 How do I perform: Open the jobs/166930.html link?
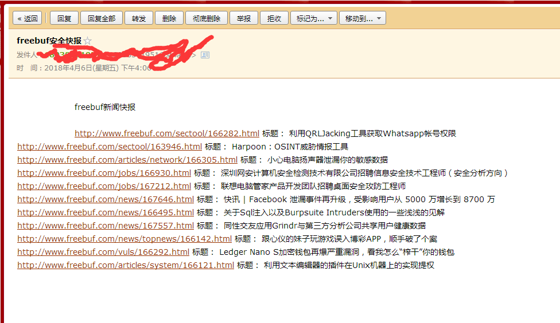click(104, 173)
